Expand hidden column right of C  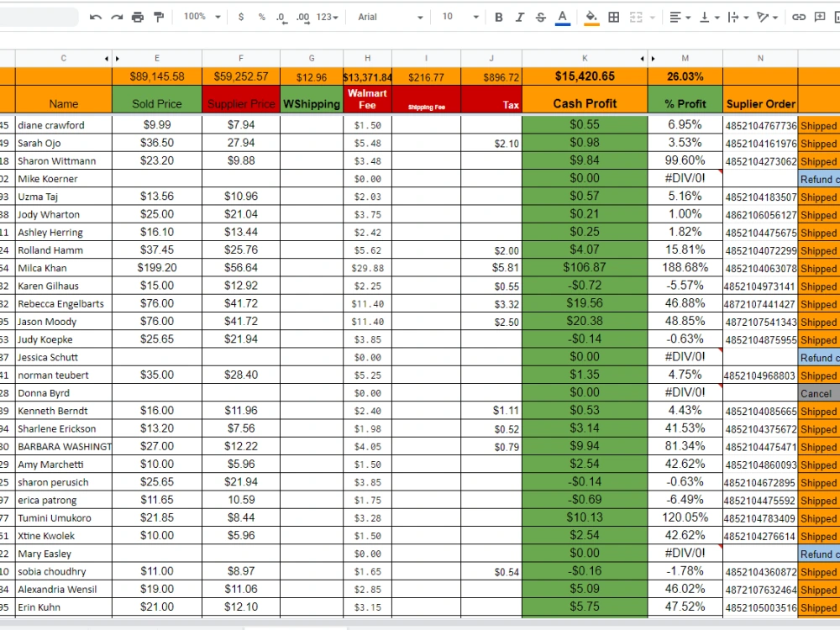(x=107, y=59)
